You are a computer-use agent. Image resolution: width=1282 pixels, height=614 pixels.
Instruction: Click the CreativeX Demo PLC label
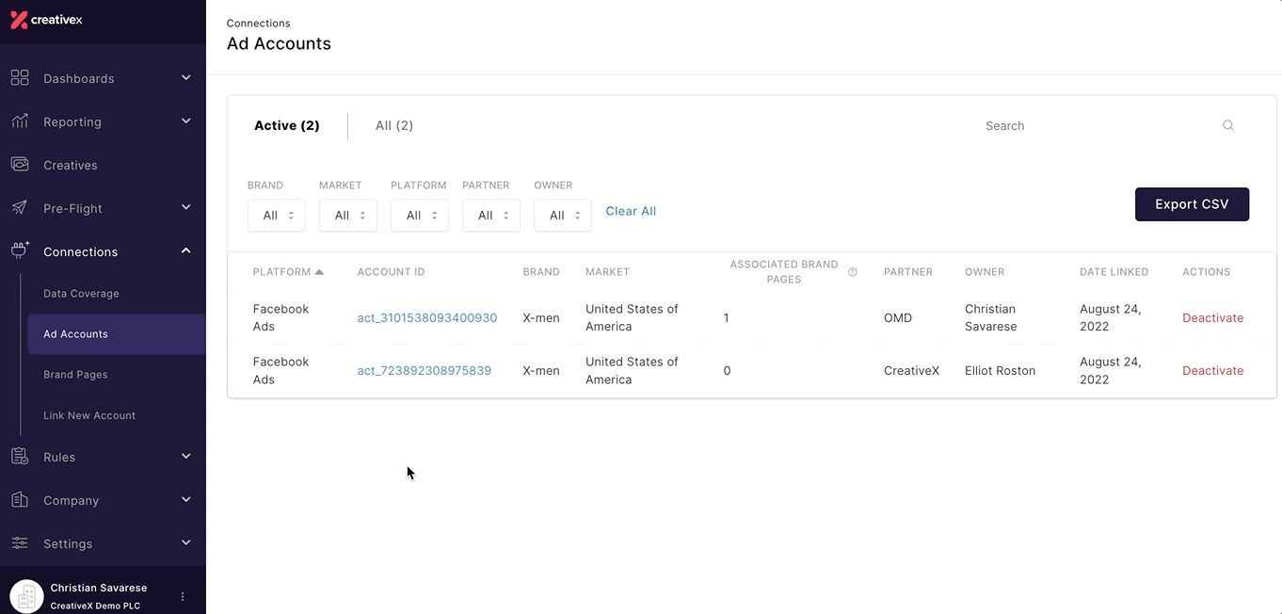click(x=95, y=606)
